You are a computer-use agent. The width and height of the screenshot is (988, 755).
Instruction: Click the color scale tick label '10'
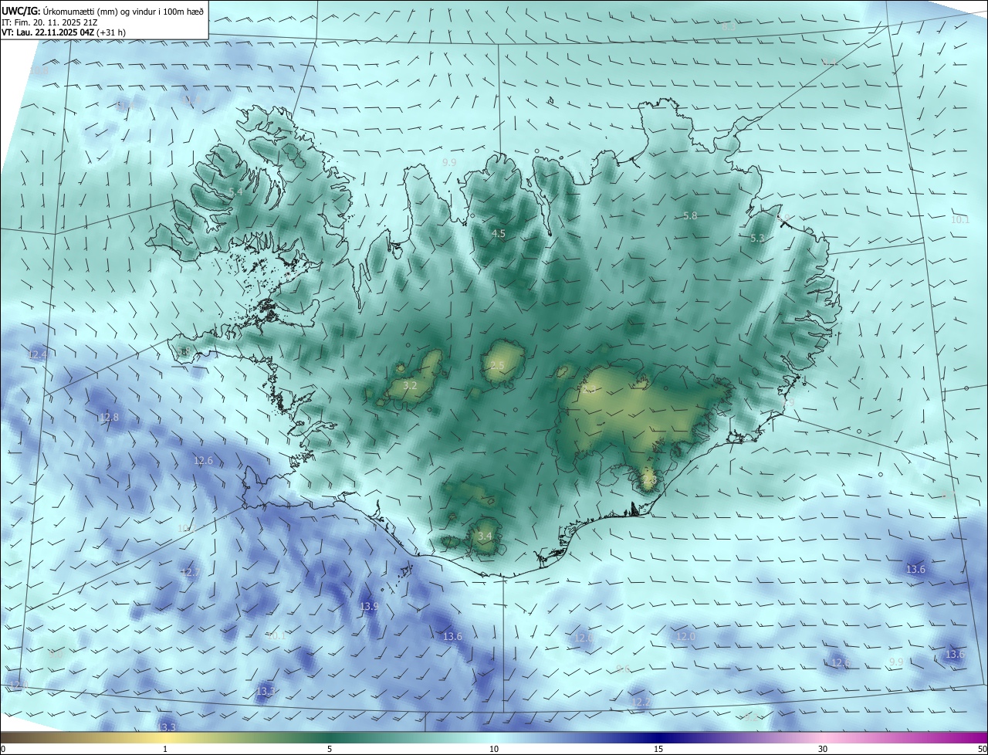[x=494, y=749]
